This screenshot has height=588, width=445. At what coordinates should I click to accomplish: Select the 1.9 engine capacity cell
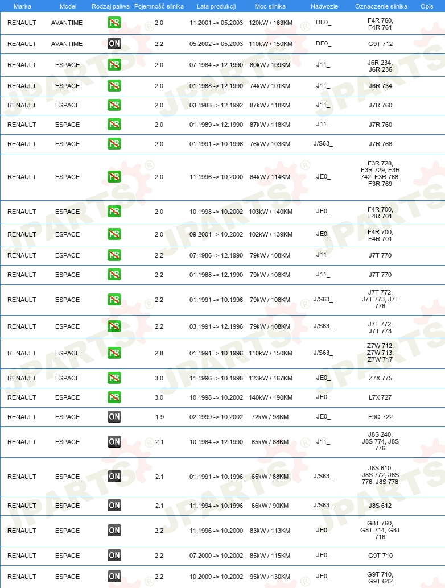tap(159, 417)
